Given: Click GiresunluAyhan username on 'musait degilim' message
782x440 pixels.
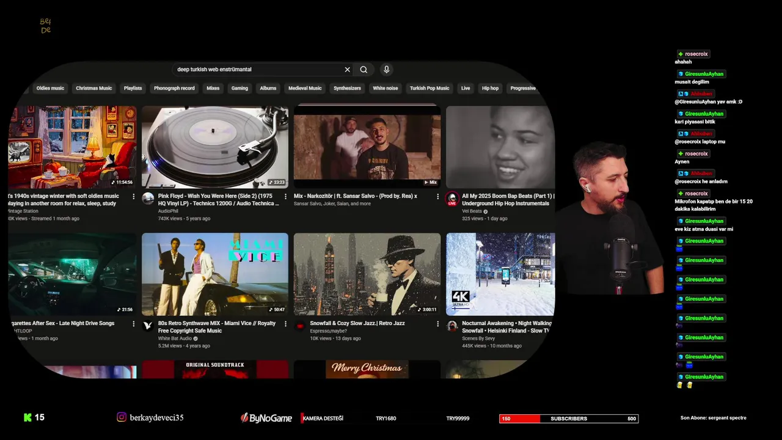Looking at the screenshot, I should pyautogui.click(x=704, y=74).
